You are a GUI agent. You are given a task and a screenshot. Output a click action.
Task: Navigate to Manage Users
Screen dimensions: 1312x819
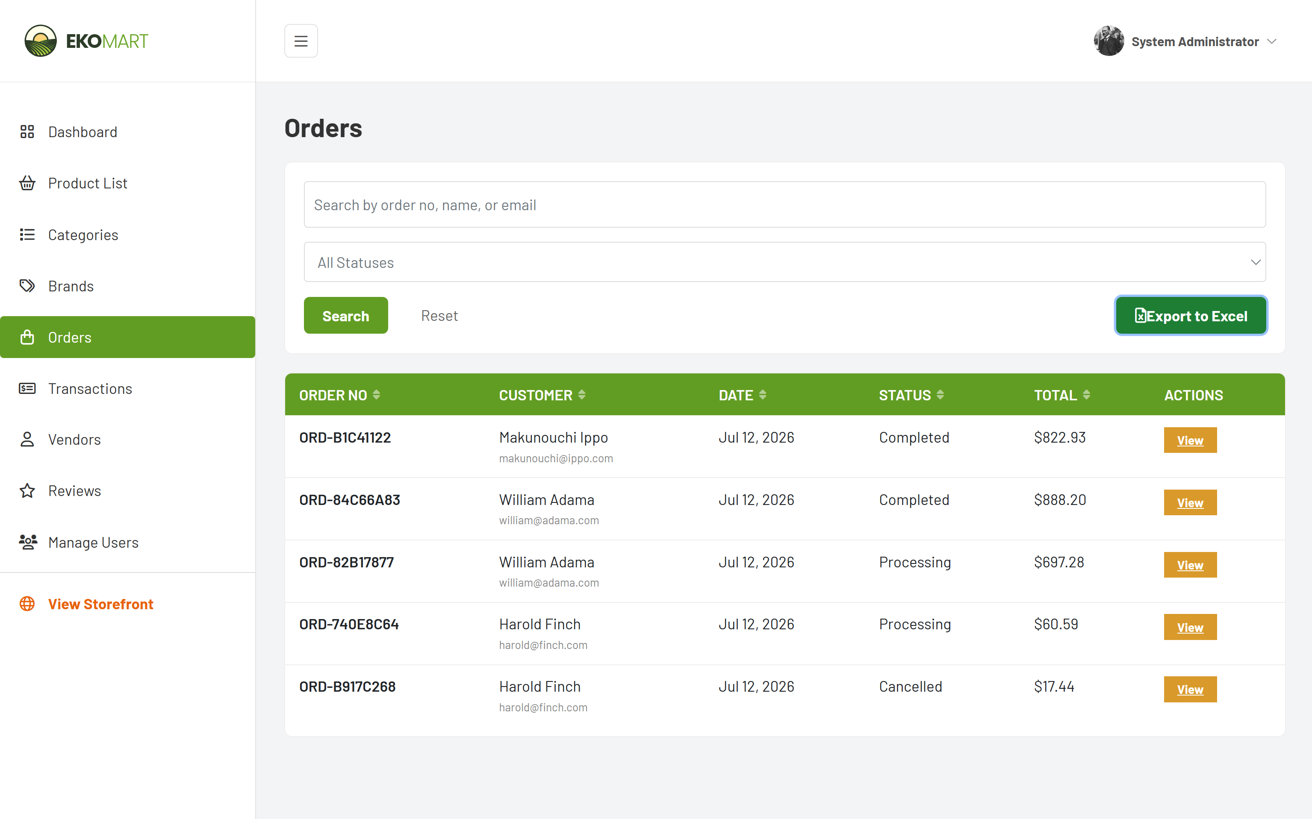click(x=127, y=542)
